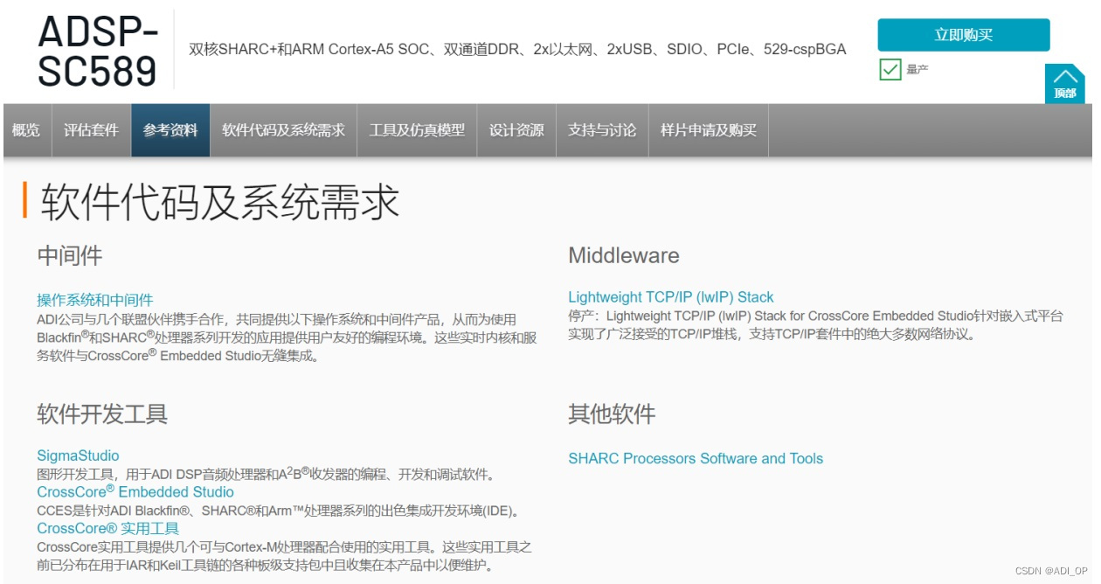This screenshot has width=1101, height=584.
Task: Click the 双核SHARC+和ARM Cortex-A5 SOC description text
Action: coord(517,49)
